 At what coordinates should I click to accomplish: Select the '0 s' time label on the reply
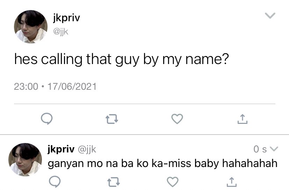pyautogui.click(x=260, y=149)
